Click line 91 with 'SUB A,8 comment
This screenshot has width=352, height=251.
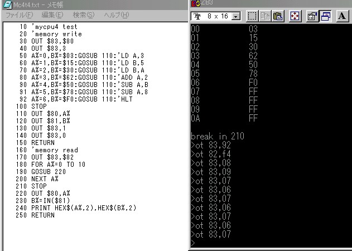[84, 92]
